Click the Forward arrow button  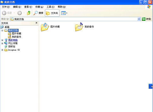(x=20, y=13)
